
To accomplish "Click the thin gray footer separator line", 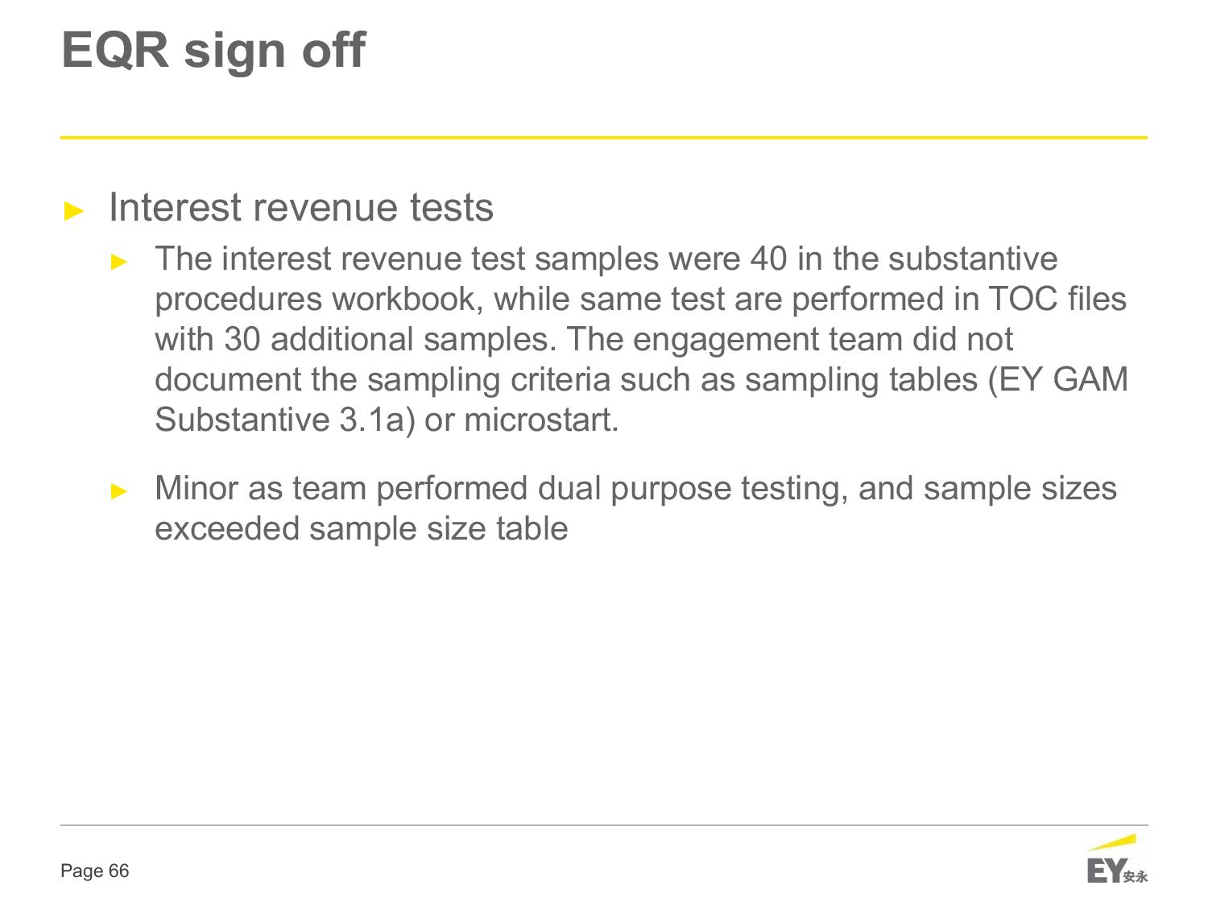I will (x=604, y=825).
